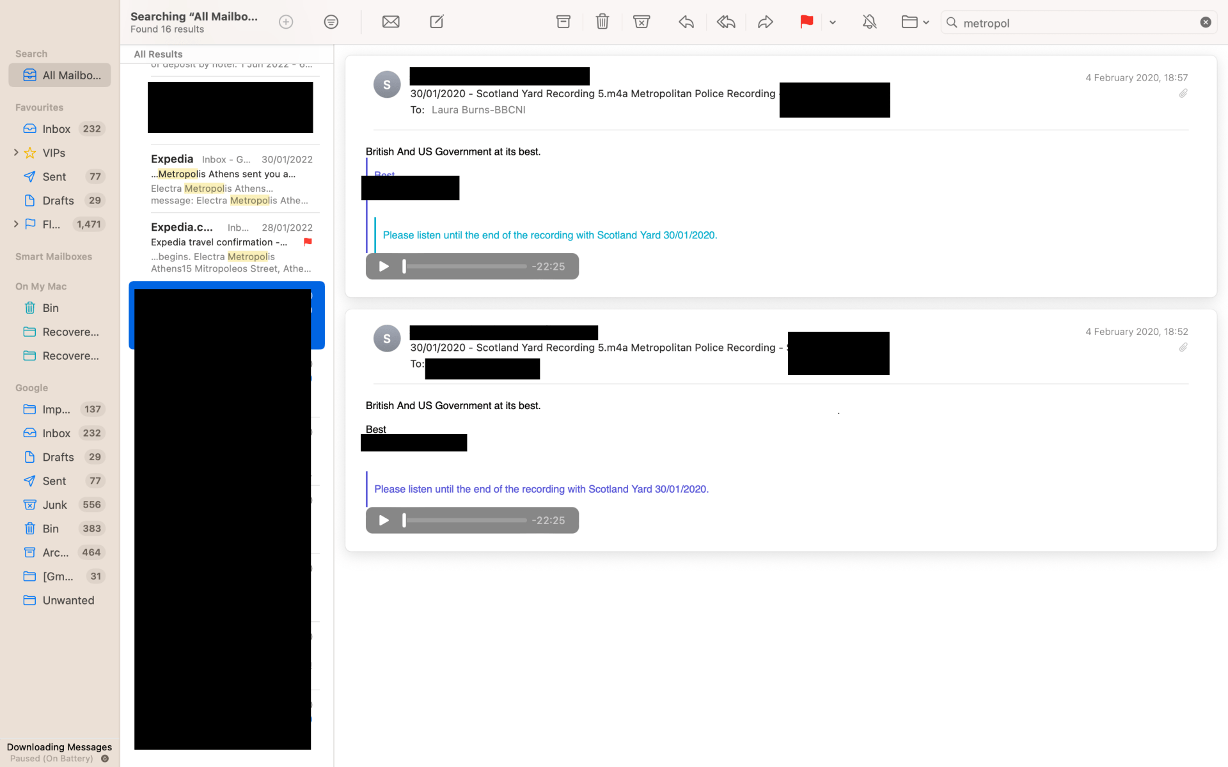Image resolution: width=1228 pixels, height=767 pixels.
Task: Click the Reply All icon
Action: 725,22
